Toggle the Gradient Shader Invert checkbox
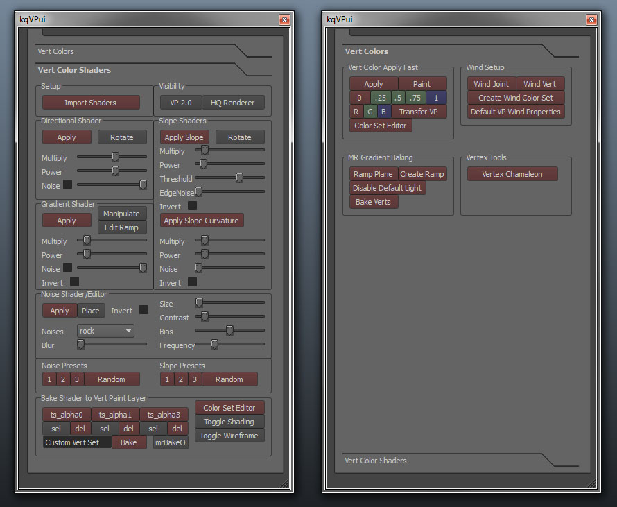 click(x=74, y=282)
